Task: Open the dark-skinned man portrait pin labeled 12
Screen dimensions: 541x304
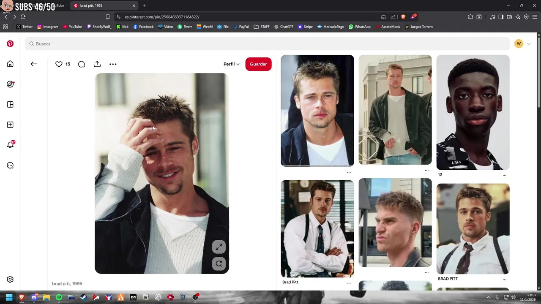Action: click(473, 112)
